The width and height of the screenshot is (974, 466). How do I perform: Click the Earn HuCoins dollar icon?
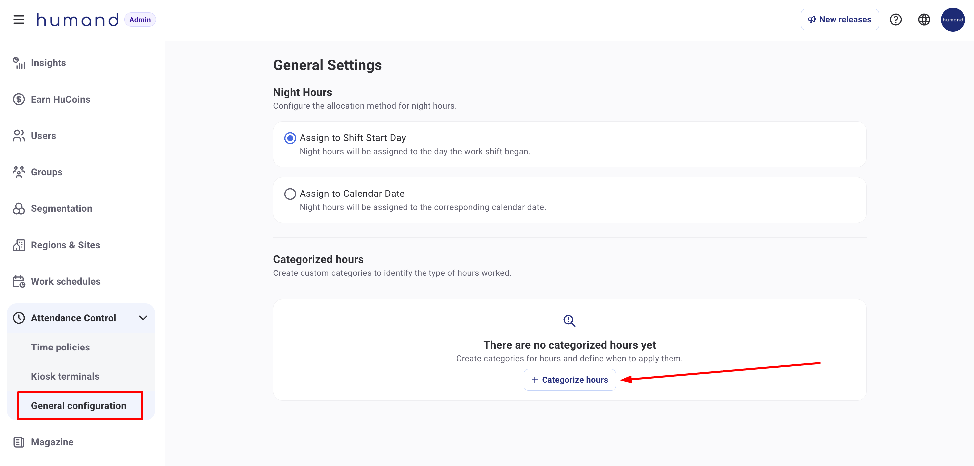click(19, 99)
